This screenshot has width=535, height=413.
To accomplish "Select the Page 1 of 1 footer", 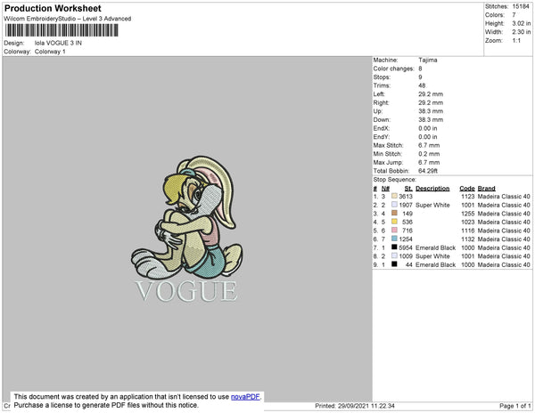I will pyautogui.click(x=514, y=406).
